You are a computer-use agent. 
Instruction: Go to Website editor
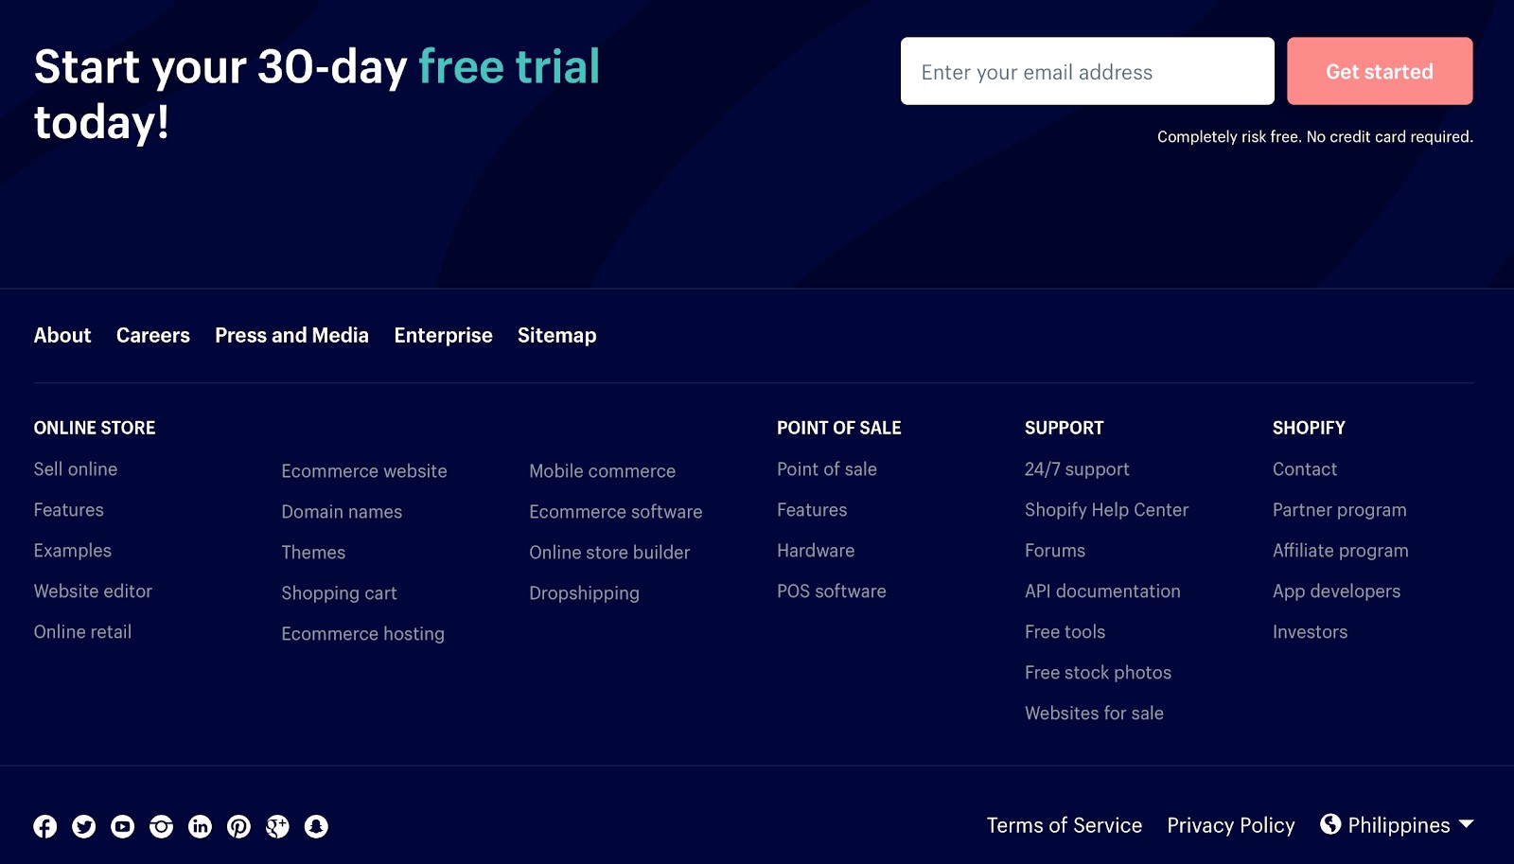click(x=93, y=591)
